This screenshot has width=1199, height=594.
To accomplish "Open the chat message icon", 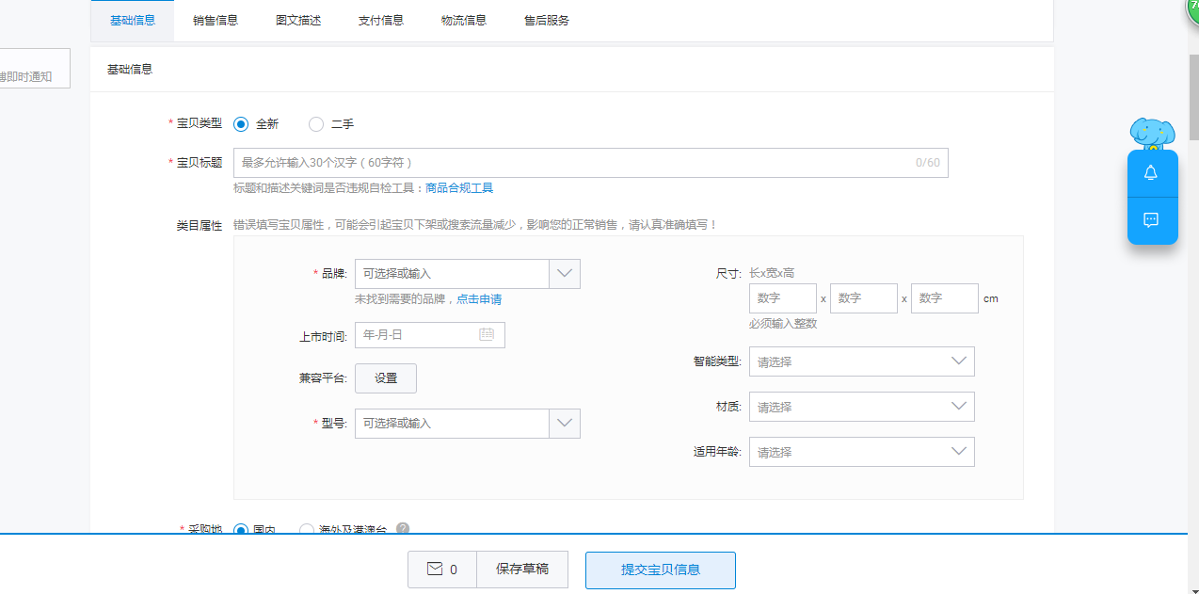I will tap(1151, 220).
